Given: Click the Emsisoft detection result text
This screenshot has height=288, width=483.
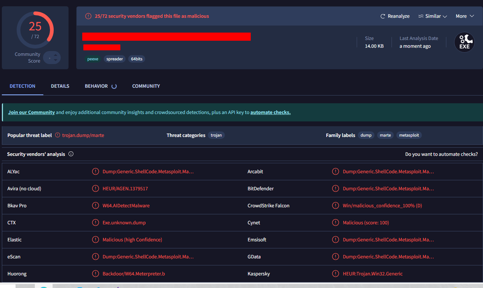Looking at the screenshot, I should (x=389, y=240).
